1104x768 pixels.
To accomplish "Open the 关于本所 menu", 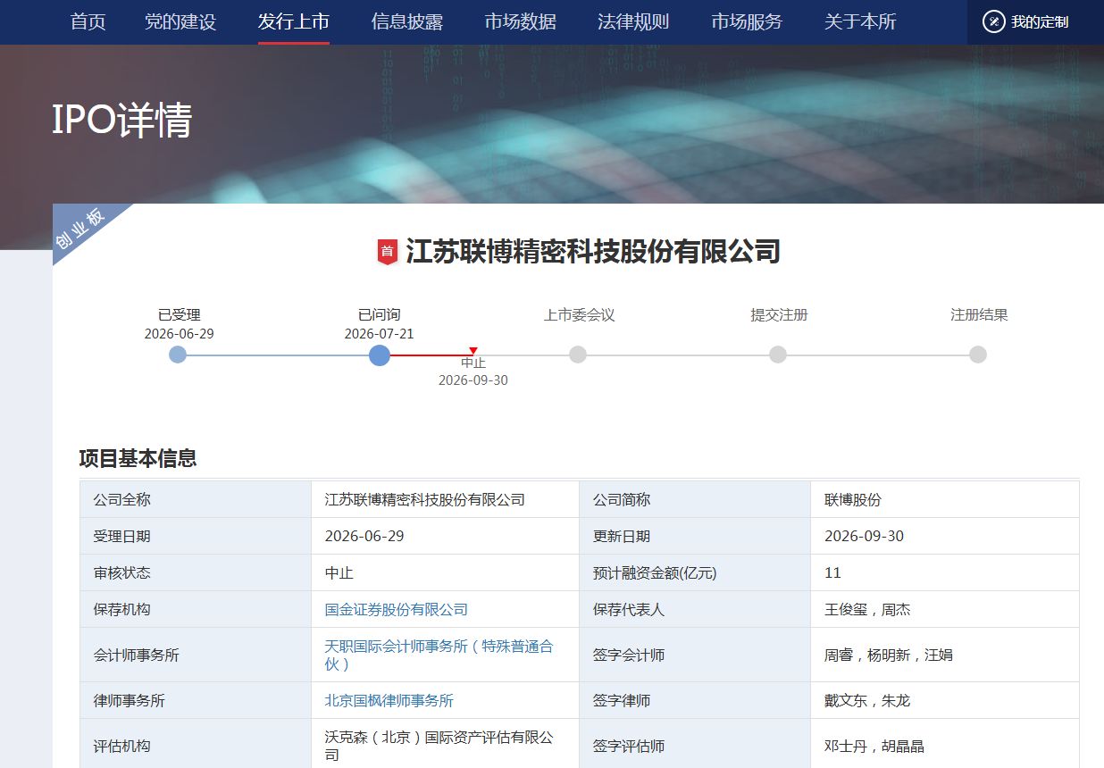I will (860, 21).
